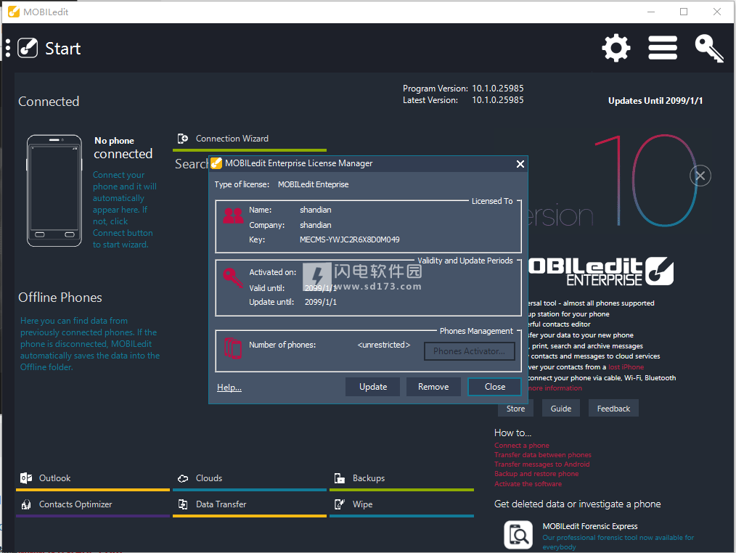Click the Guide button
The height and width of the screenshot is (553, 736).
pyautogui.click(x=561, y=409)
